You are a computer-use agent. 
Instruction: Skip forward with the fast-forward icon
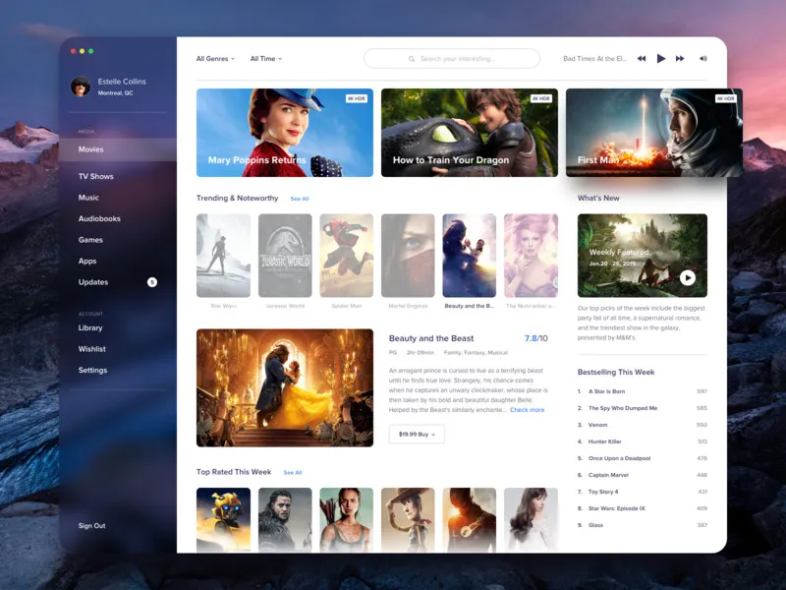(x=680, y=59)
